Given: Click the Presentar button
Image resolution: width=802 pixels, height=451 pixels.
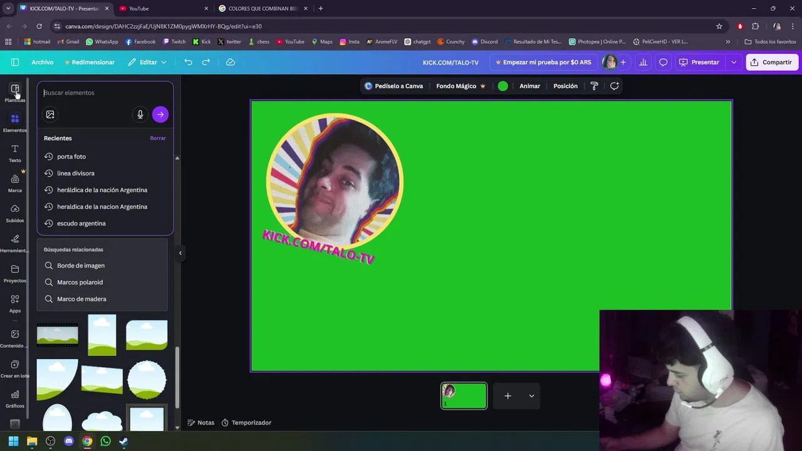Looking at the screenshot, I should 699,62.
